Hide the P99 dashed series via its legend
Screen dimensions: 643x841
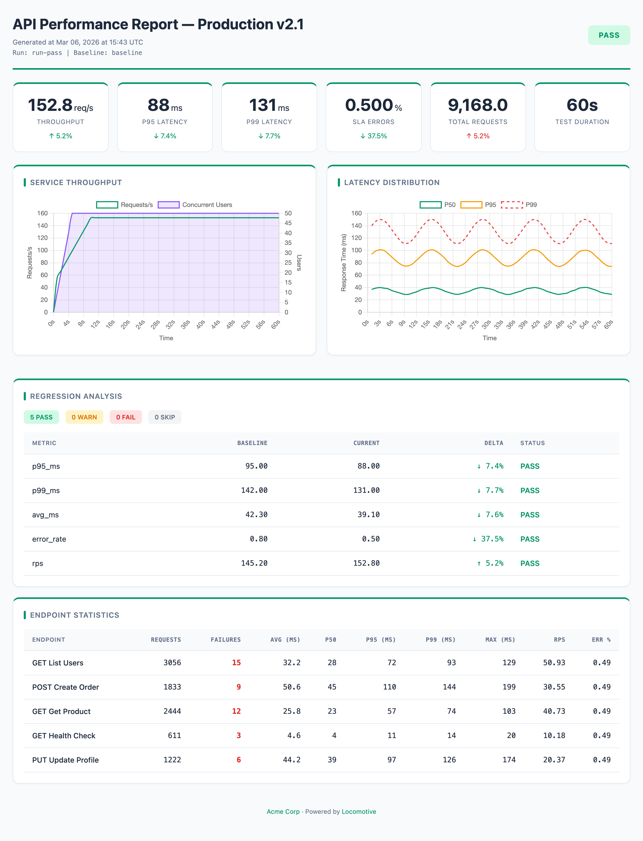(512, 205)
